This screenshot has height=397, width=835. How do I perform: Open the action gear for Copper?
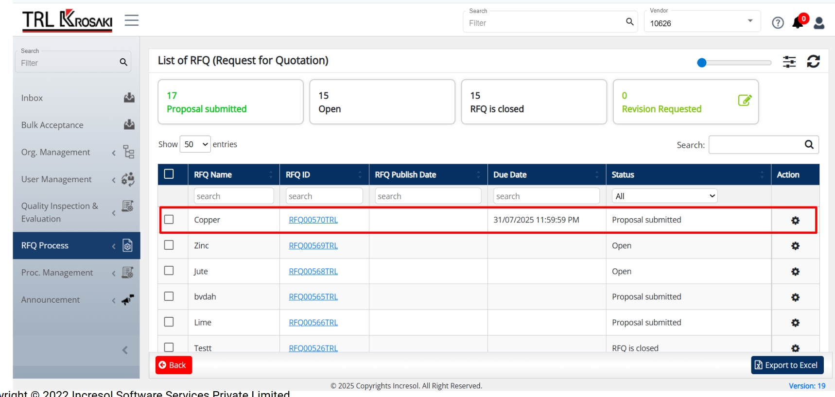click(795, 221)
